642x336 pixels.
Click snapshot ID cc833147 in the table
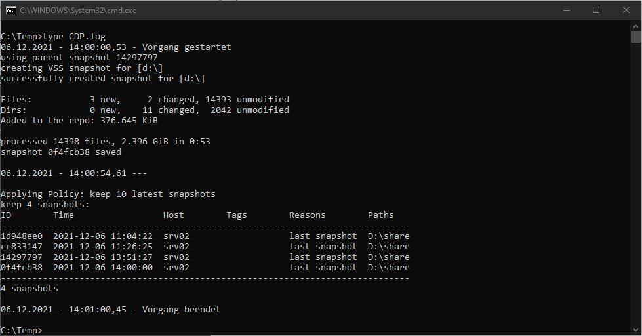tap(22, 247)
